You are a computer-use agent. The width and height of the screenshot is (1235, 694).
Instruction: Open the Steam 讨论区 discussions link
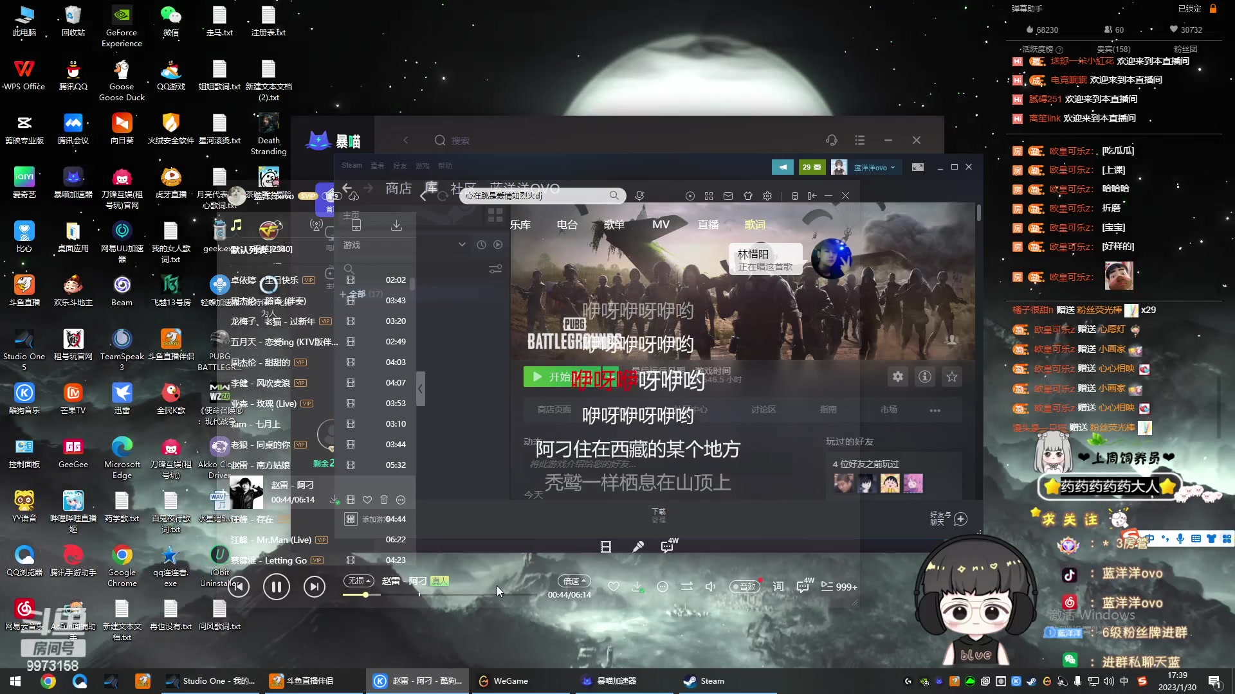point(764,409)
